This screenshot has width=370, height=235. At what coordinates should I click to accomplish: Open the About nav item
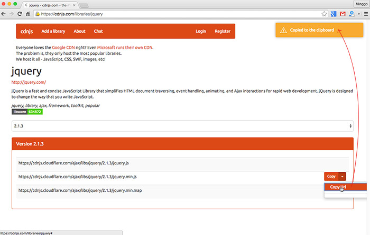coord(79,31)
